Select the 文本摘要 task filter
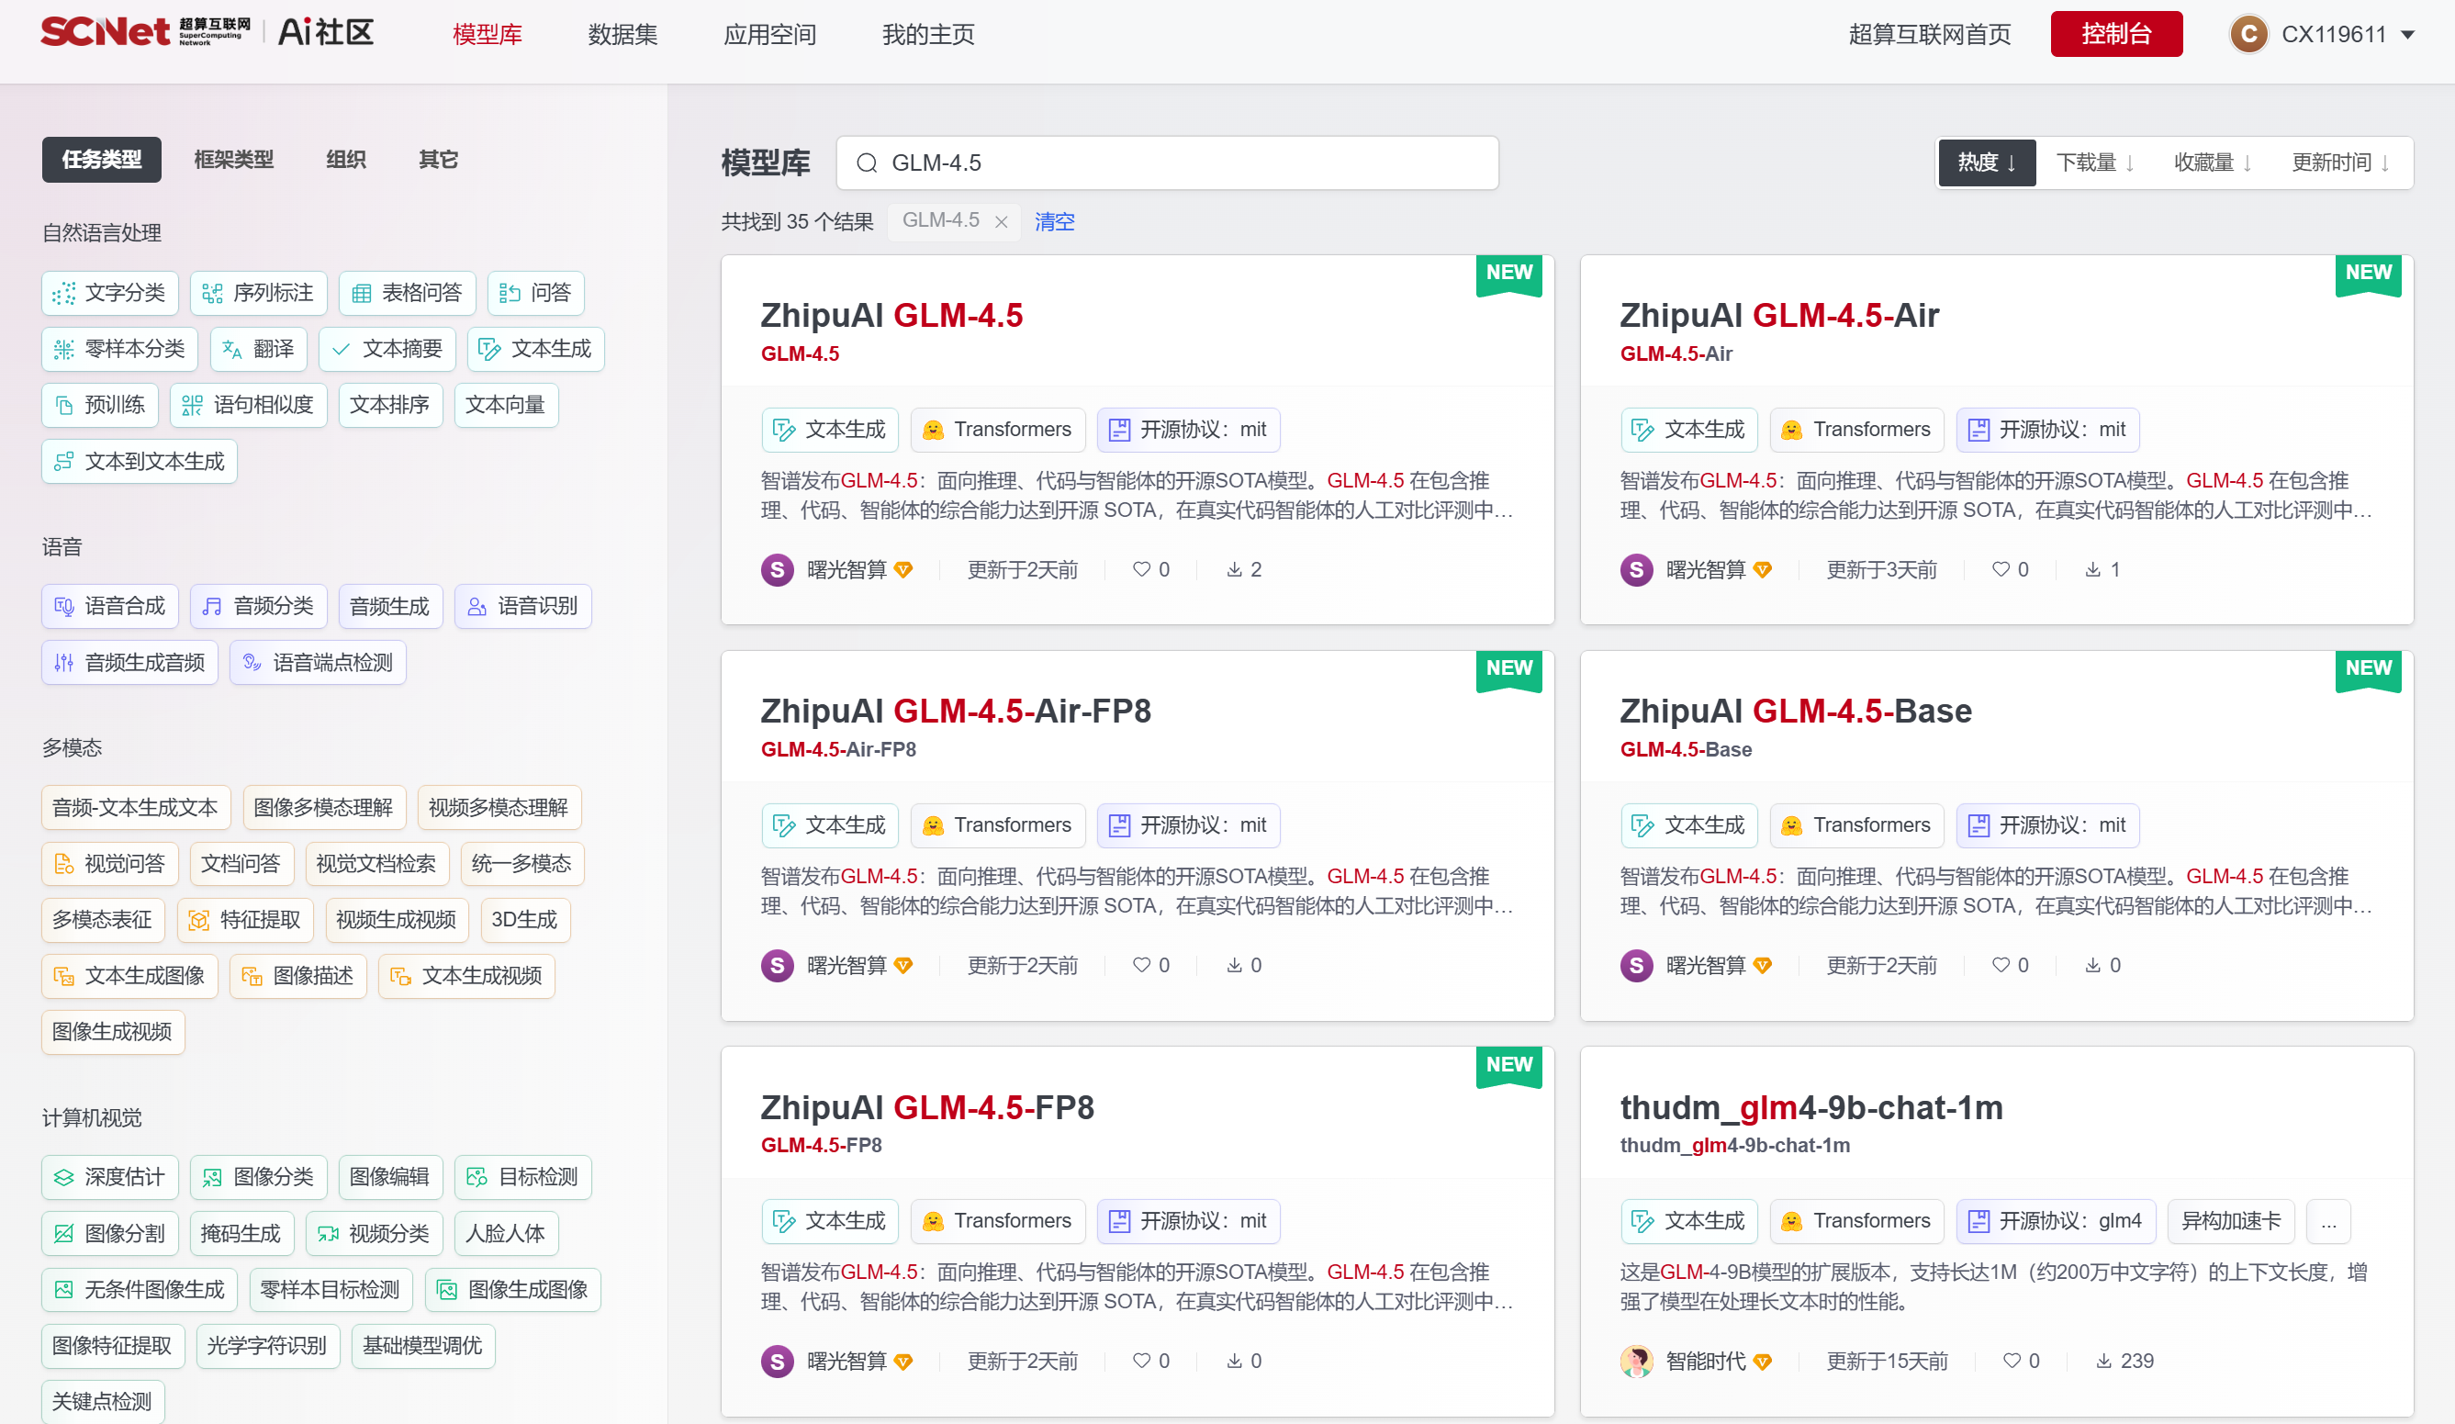Viewport: 2455px width, 1424px height. point(387,349)
